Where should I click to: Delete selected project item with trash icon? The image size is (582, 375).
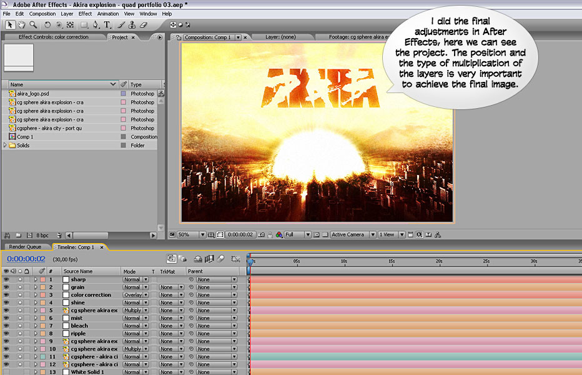(x=59, y=235)
